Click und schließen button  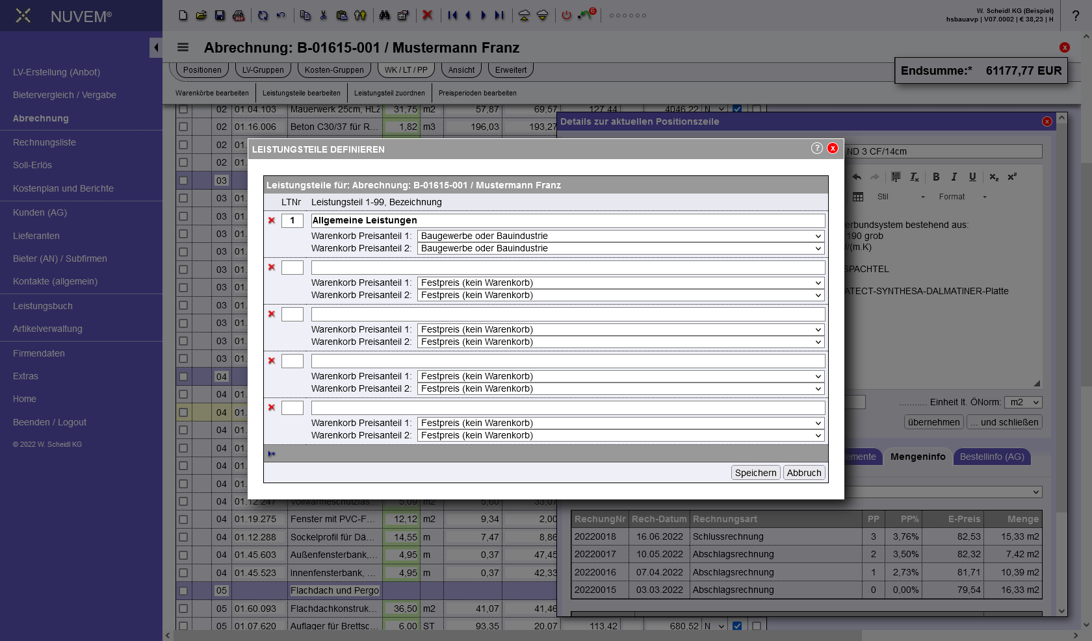coord(1005,423)
